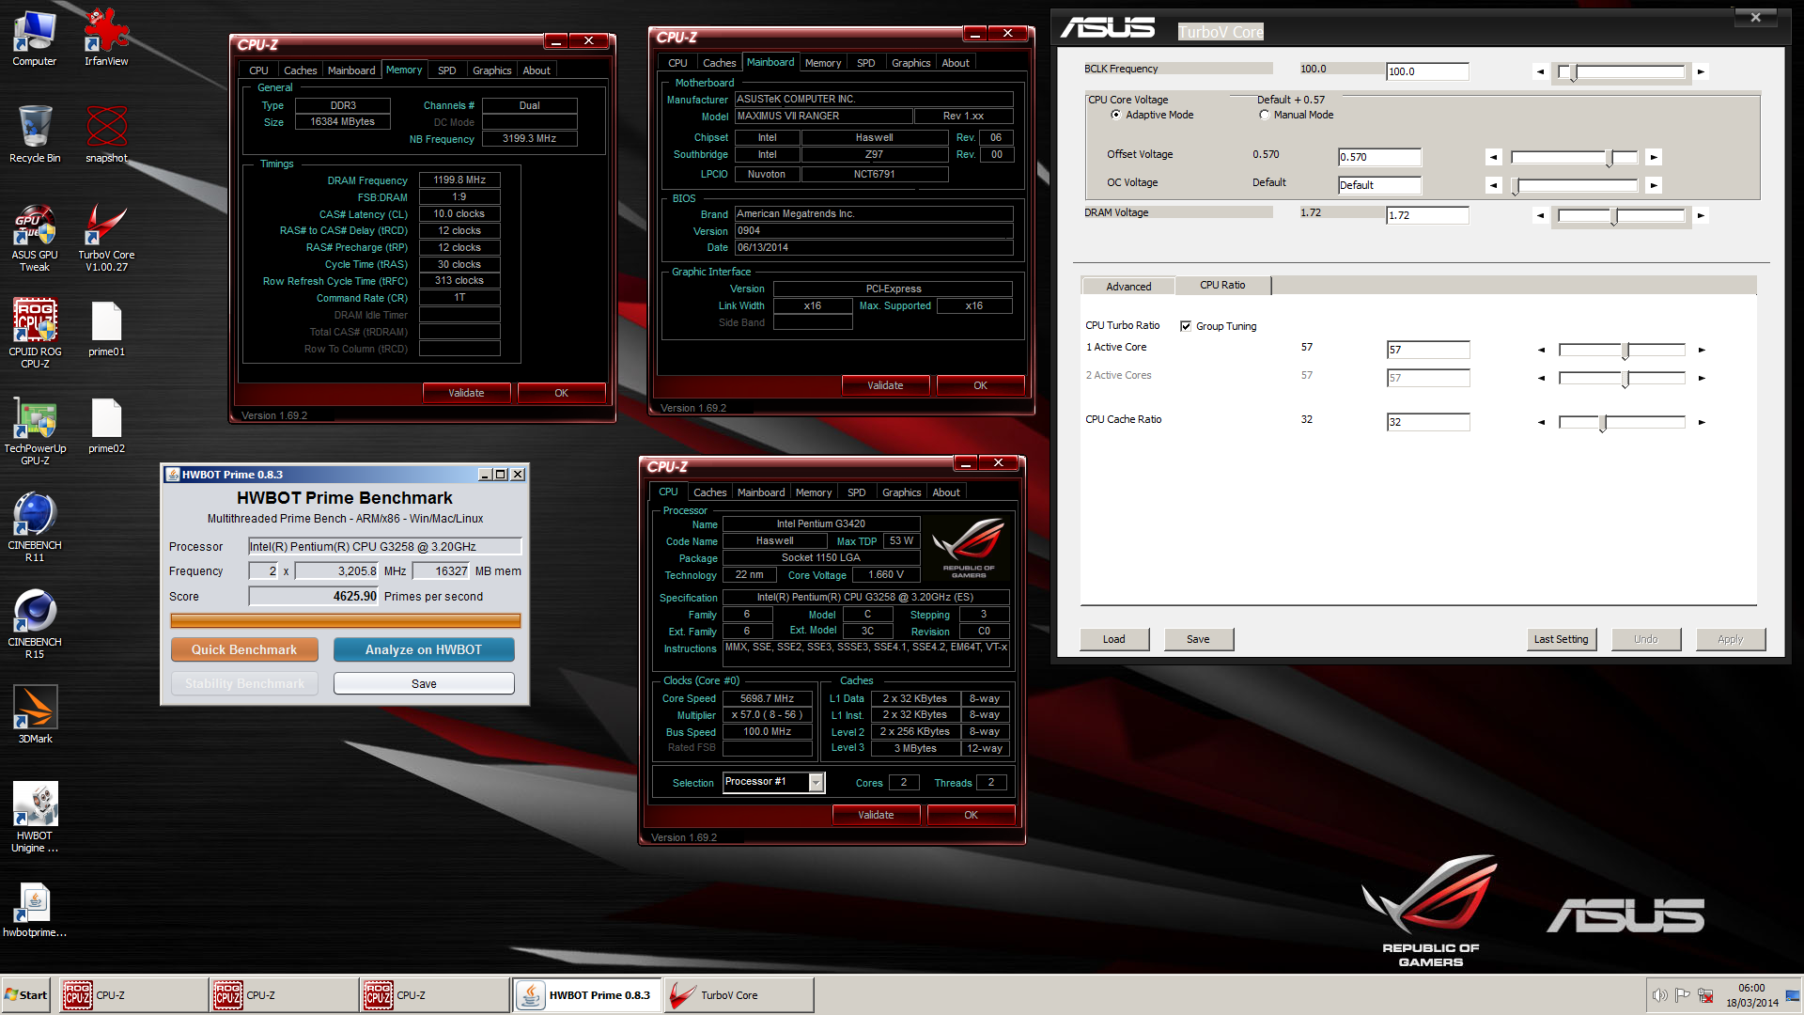Open the Recycle Bin icon
This screenshot has width=1804, height=1015.
pos(35,134)
